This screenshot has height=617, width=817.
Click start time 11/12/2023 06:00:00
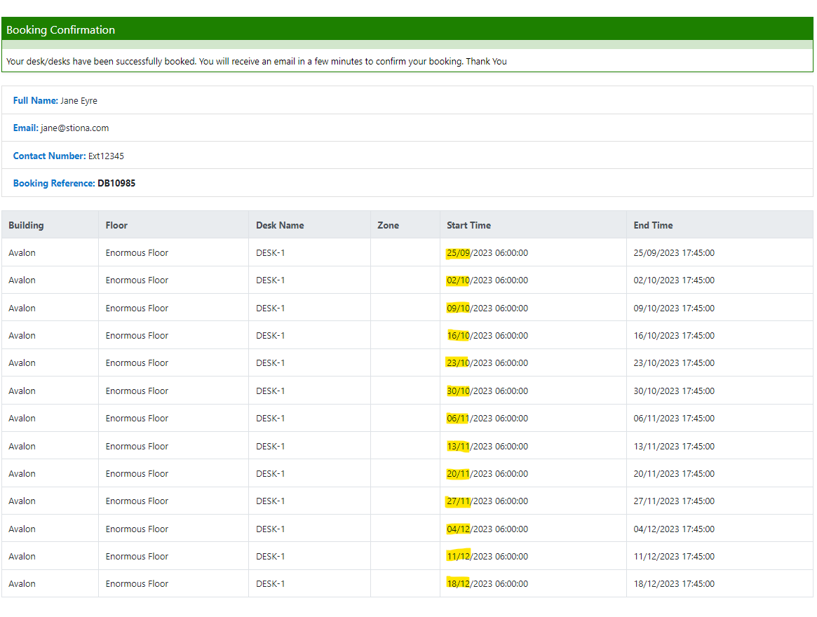point(487,557)
